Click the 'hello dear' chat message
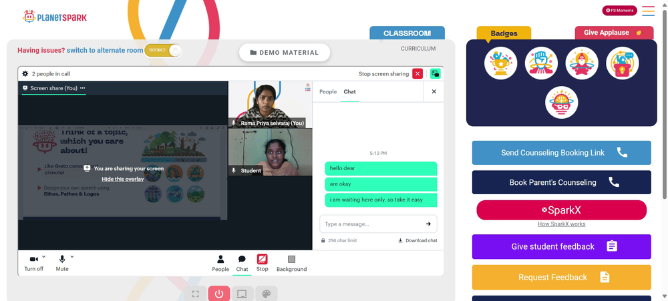Image resolution: width=668 pixels, height=301 pixels. (x=381, y=168)
